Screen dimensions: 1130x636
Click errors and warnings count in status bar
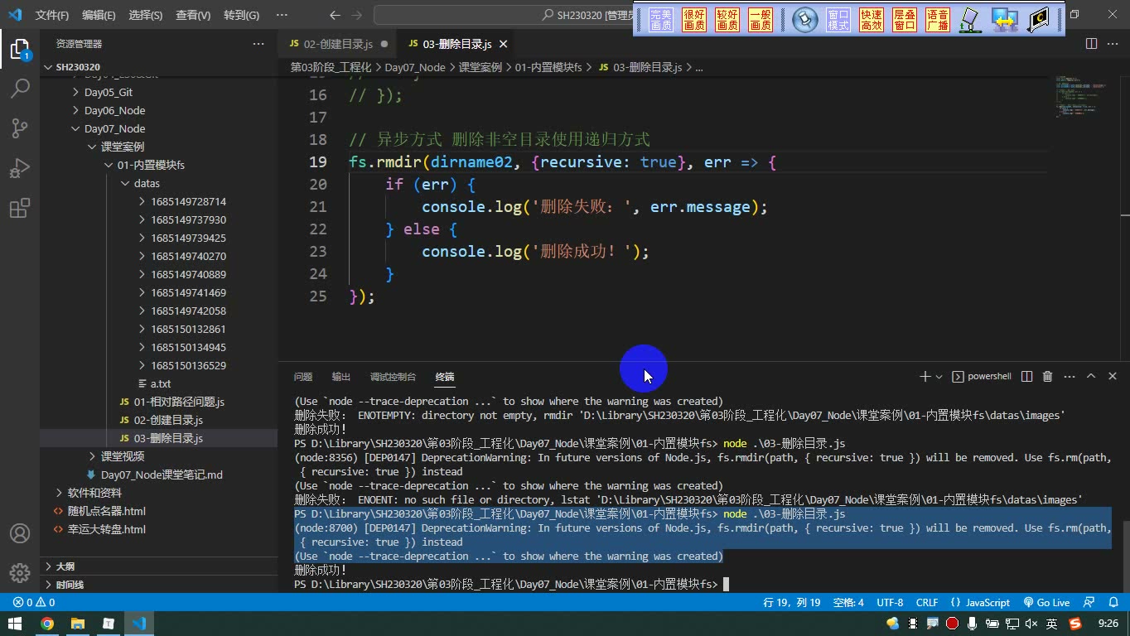34,602
